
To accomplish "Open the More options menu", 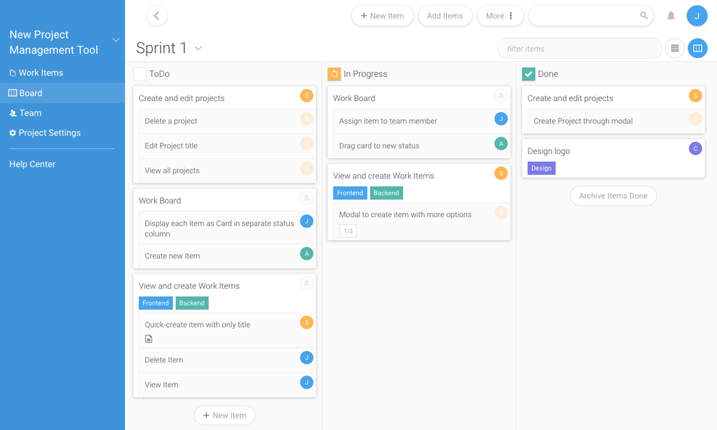I will pyautogui.click(x=500, y=15).
